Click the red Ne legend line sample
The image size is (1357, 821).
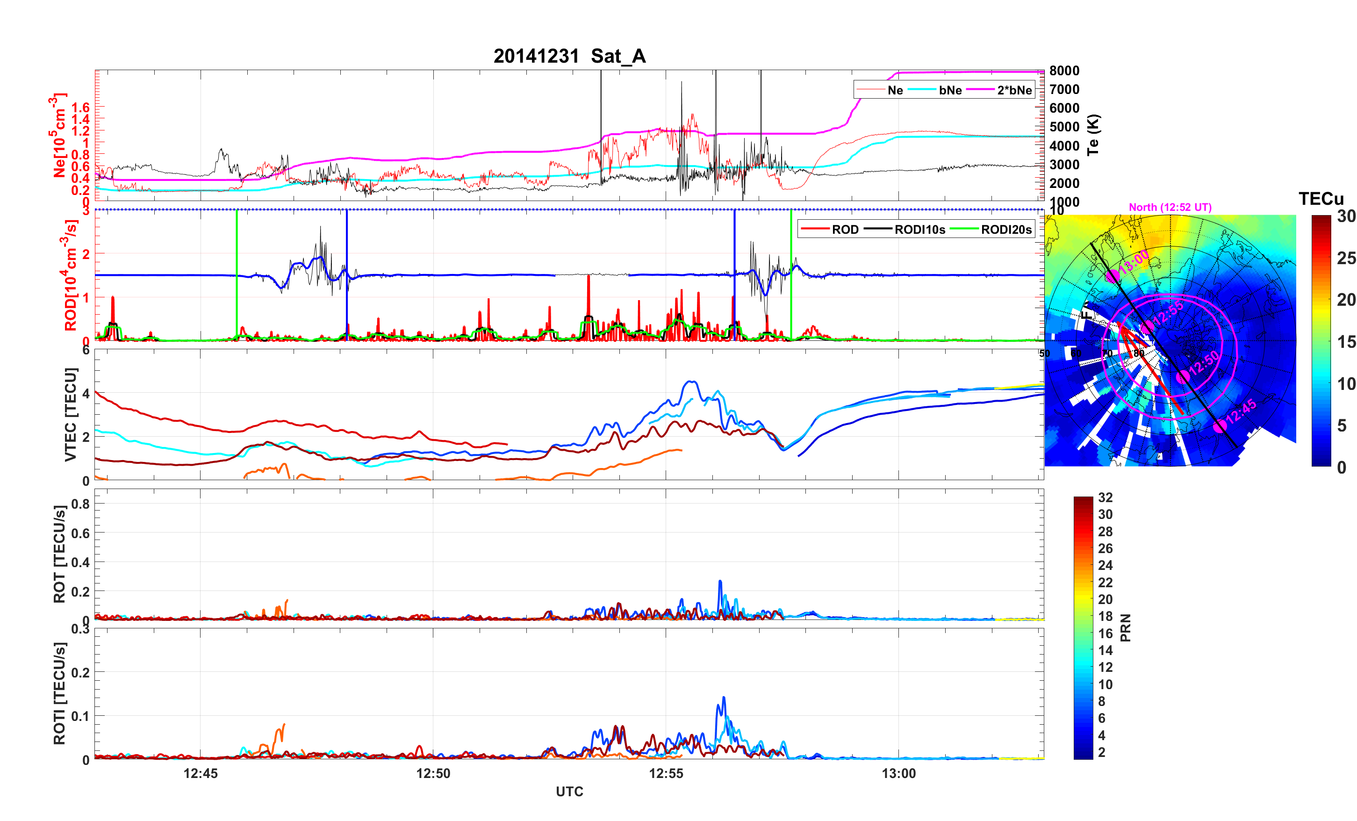871,90
